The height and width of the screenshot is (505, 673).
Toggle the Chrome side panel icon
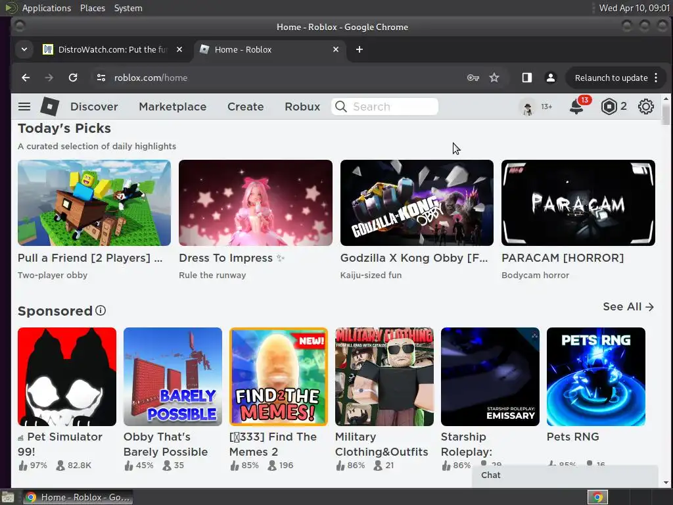527,78
